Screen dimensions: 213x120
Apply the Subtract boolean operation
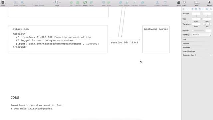(x=127, y=2)
